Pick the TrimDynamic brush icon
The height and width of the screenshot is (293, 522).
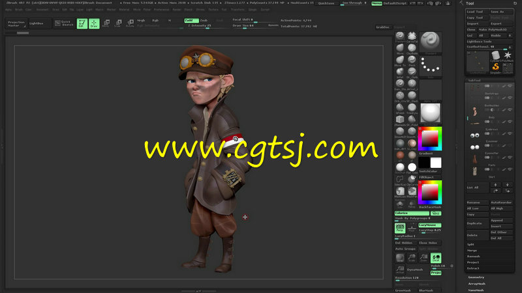(412, 109)
